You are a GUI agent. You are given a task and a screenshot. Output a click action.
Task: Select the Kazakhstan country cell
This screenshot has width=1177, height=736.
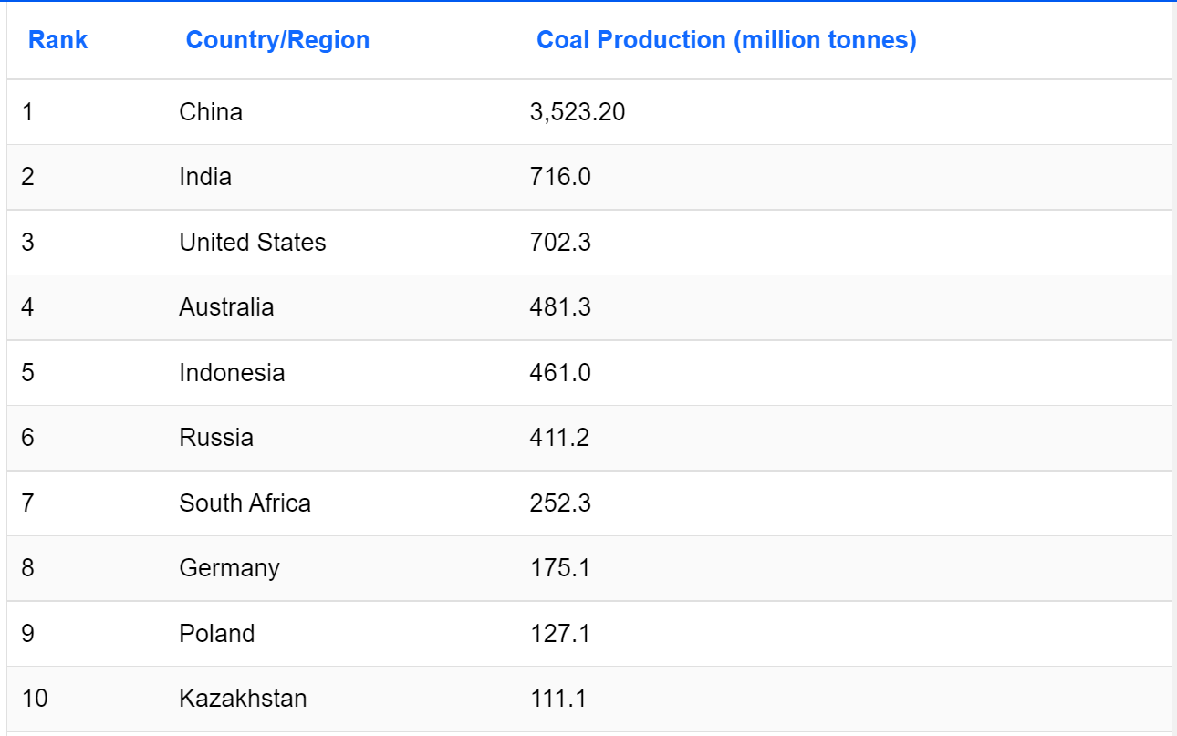pos(243,699)
